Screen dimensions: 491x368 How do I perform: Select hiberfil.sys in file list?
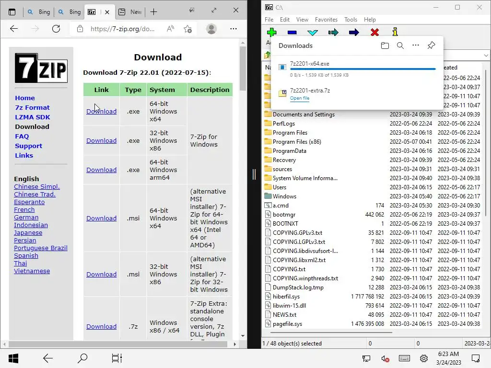(286, 297)
